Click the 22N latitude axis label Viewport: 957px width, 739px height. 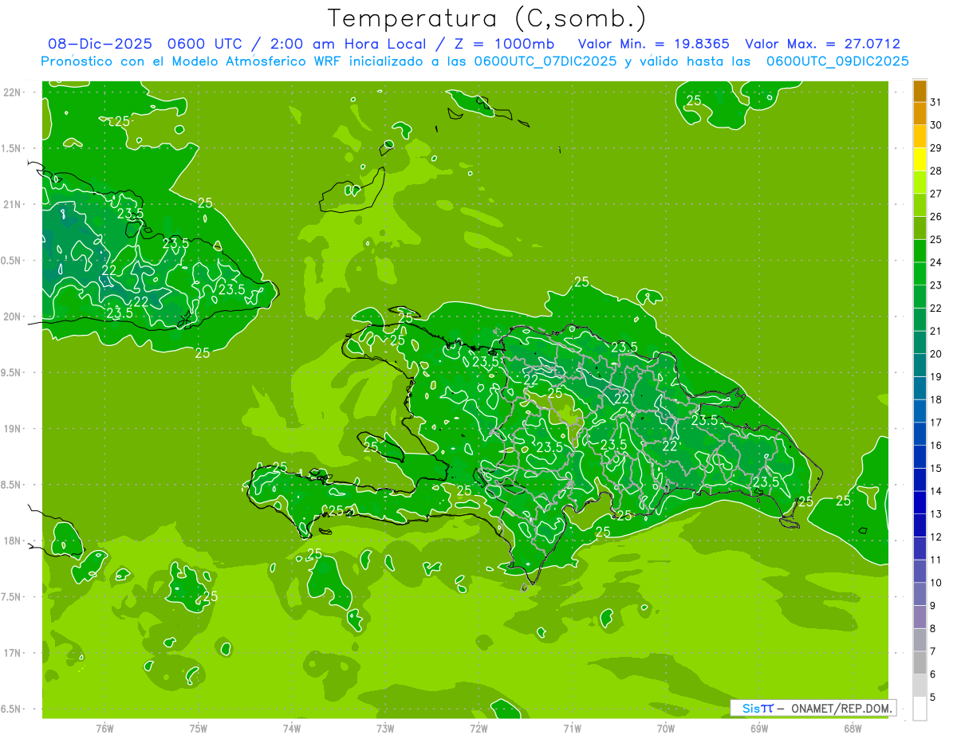[14, 92]
